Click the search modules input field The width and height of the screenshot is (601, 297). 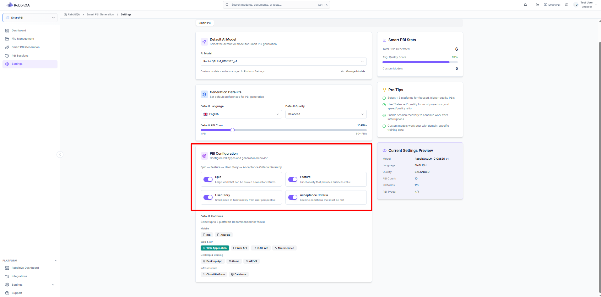pos(276,5)
